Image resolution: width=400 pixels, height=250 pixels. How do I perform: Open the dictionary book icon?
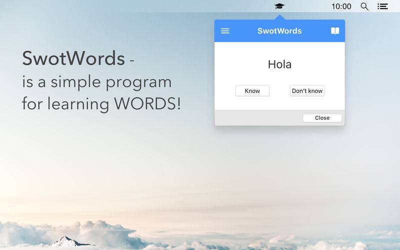pyautogui.click(x=335, y=31)
